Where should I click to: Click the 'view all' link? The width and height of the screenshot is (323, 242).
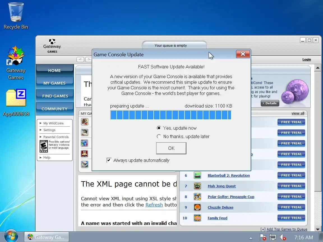(x=298, y=113)
